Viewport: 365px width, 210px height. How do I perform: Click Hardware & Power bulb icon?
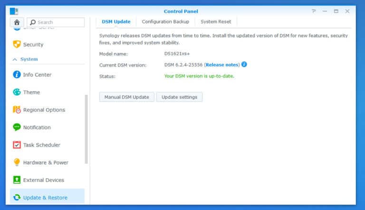pyautogui.click(x=17, y=163)
